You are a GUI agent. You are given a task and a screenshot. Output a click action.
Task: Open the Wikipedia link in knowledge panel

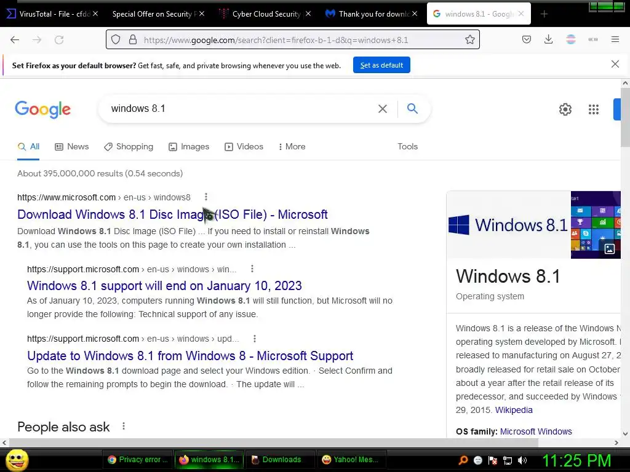pos(514,410)
